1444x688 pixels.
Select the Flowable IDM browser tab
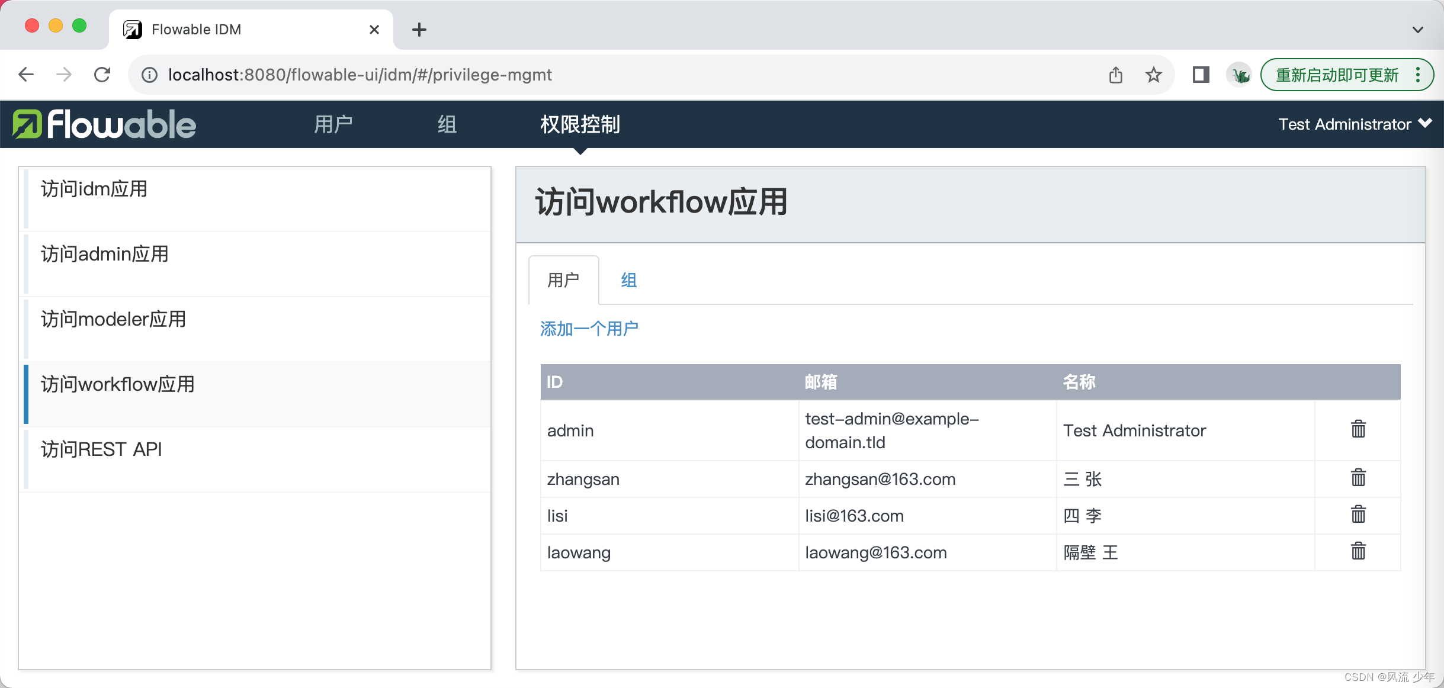(251, 30)
